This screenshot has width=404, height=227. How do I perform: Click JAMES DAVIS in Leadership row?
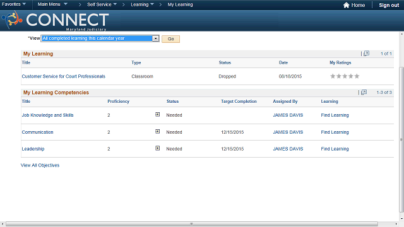288,149
